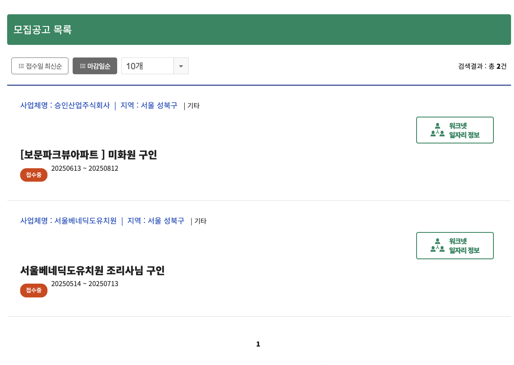Viewport: 514px width, 365px height.
Task: Open 워크넷 일자리 정보 for 승인산업주식회사
Action: coord(455,130)
